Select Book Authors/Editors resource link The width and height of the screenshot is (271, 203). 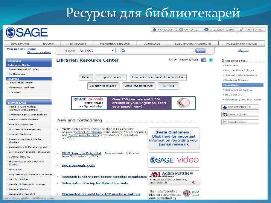click(x=239, y=70)
